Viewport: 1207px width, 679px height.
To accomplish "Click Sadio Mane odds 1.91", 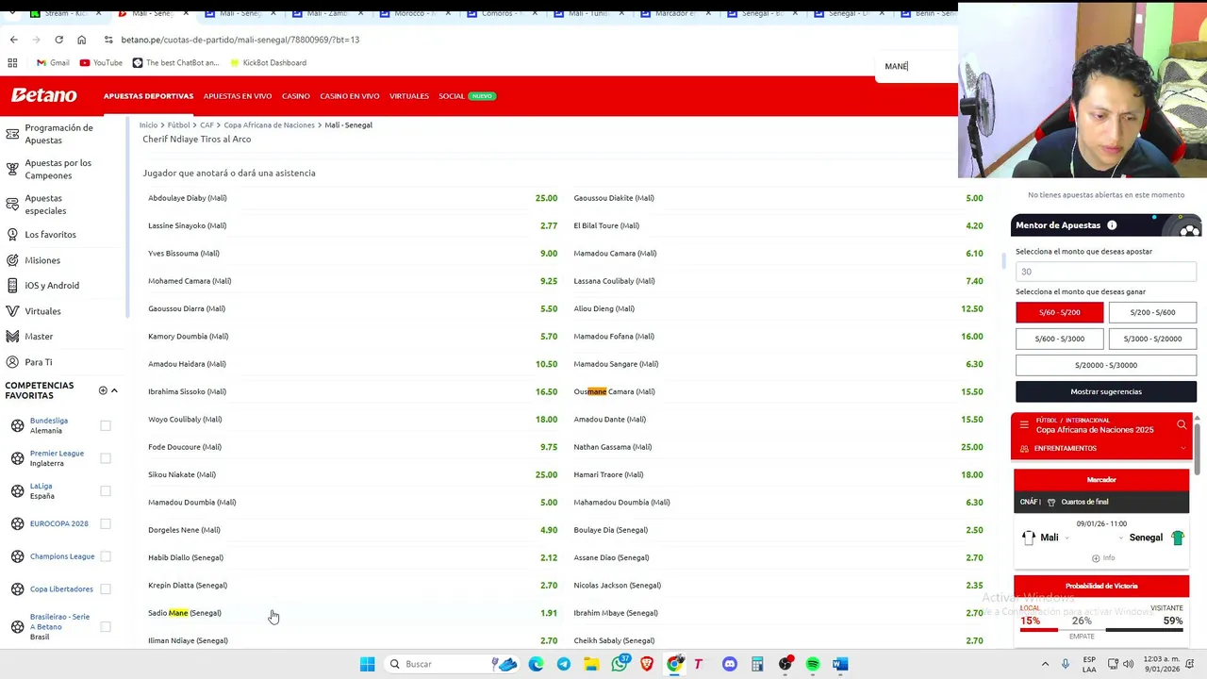I will (548, 613).
